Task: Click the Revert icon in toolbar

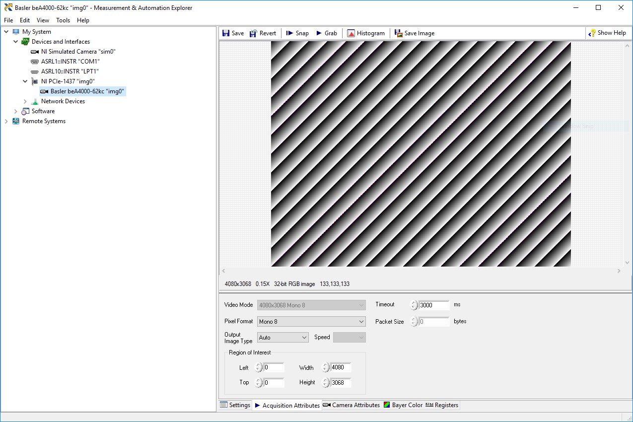Action: click(253, 33)
